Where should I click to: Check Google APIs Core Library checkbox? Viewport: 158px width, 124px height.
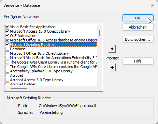click(x=8, y=67)
